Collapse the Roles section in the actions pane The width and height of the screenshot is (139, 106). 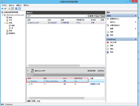135,16
